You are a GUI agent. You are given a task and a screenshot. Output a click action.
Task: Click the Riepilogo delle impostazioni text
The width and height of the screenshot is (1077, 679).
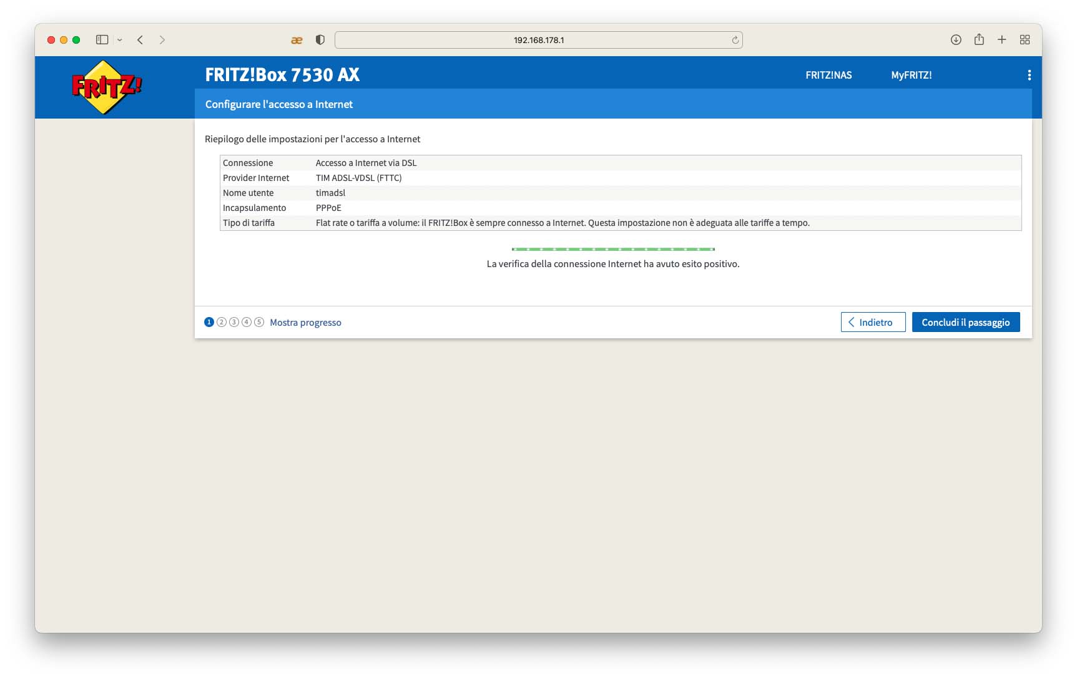[x=313, y=139]
